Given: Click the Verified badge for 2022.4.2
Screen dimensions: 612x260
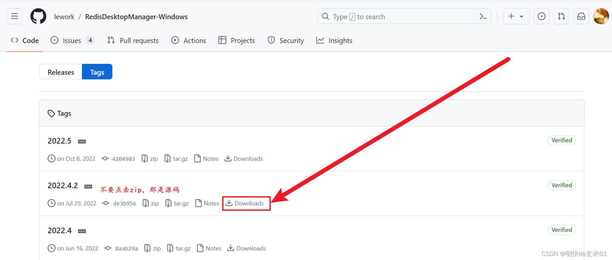Looking at the screenshot, I should 561,185.
